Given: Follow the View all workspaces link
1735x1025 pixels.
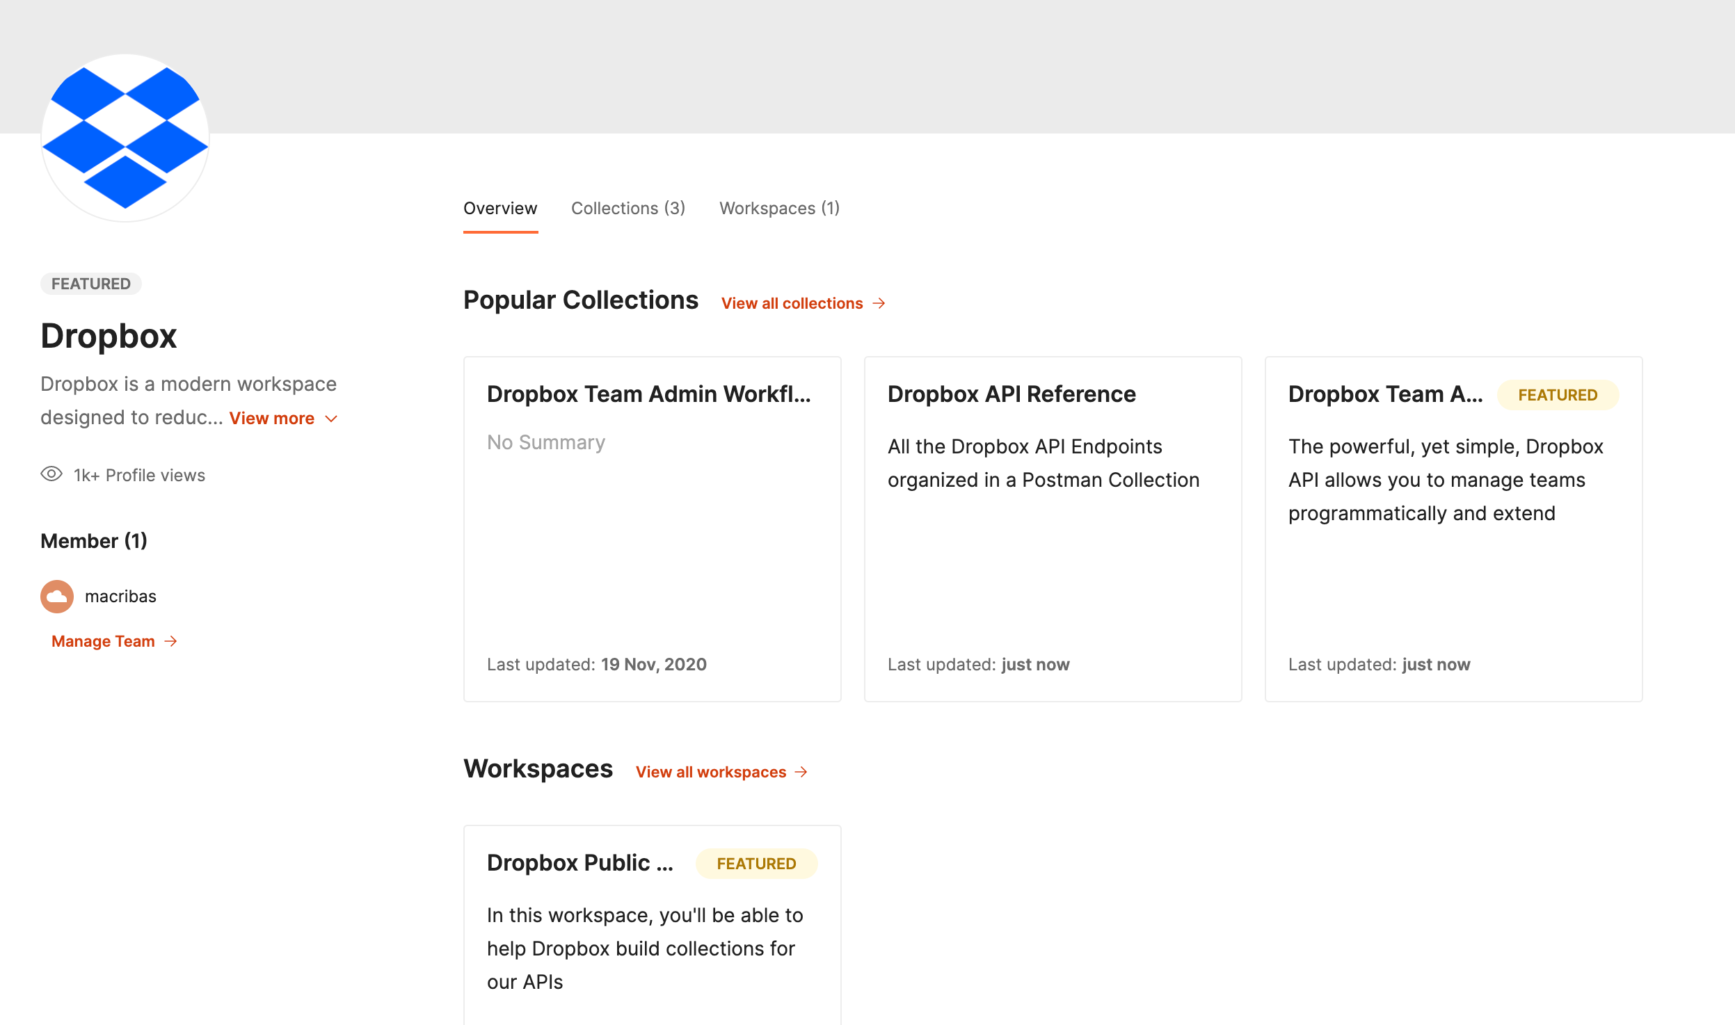Looking at the screenshot, I should [711, 772].
